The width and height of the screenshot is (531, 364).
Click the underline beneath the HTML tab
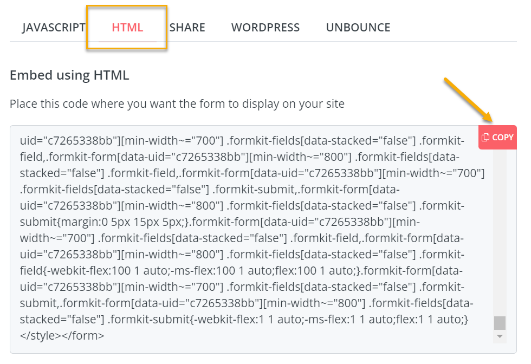click(x=127, y=41)
